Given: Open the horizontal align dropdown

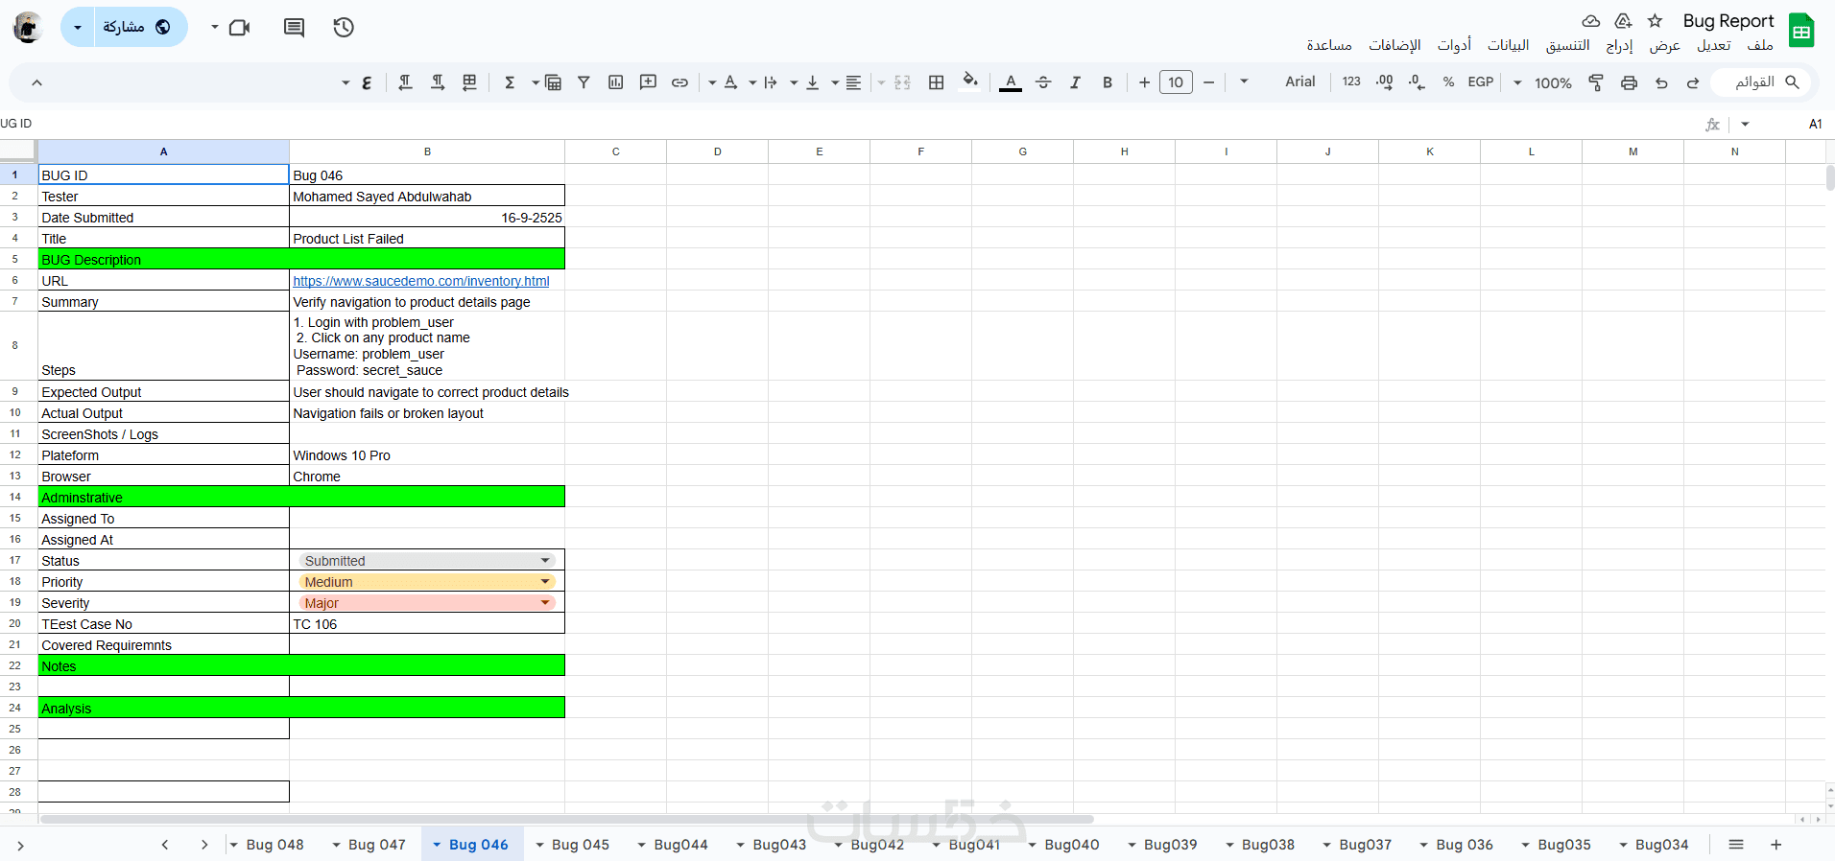Looking at the screenshot, I should click(846, 82).
